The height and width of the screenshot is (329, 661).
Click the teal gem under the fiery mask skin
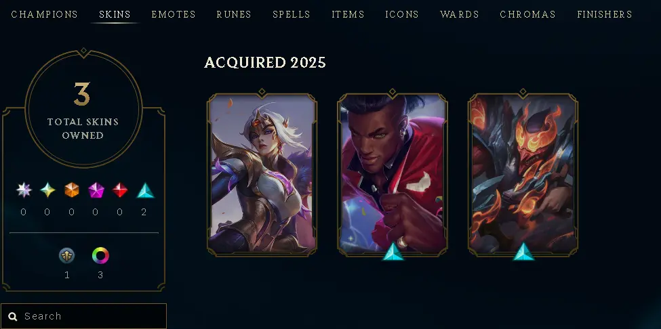click(x=523, y=251)
